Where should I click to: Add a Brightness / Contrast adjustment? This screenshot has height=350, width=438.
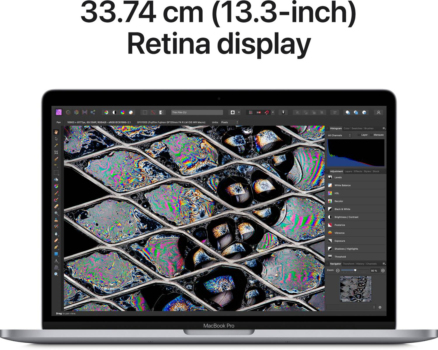click(x=346, y=217)
